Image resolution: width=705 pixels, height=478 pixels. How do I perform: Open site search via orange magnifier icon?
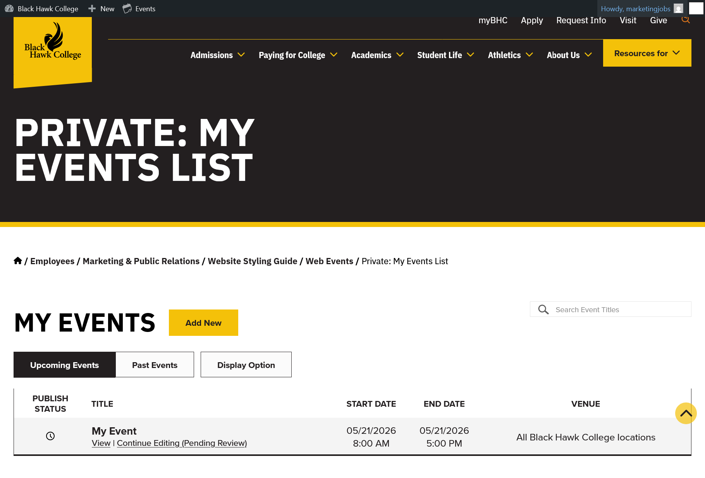(x=686, y=19)
